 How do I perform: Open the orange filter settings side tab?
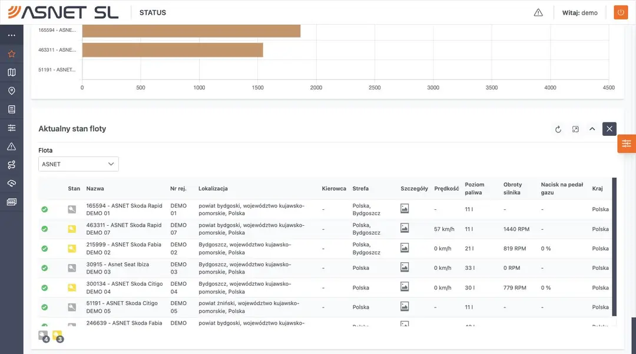(x=627, y=143)
